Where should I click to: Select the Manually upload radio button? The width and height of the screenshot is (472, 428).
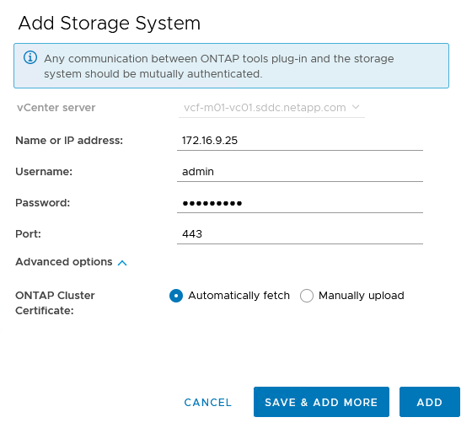(307, 296)
